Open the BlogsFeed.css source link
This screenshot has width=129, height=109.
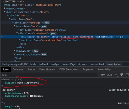[x=119, y=90]
